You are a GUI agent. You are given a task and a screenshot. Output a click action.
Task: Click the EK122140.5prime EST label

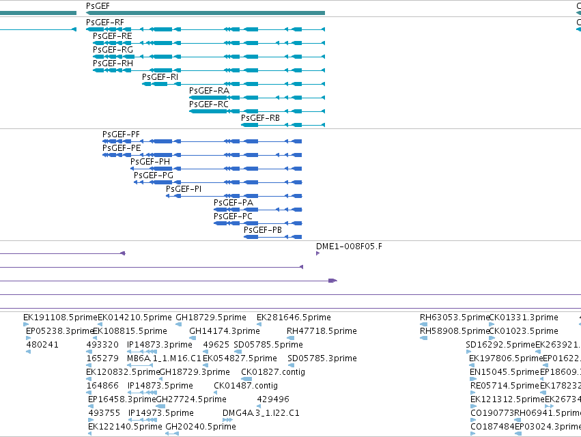125,427
